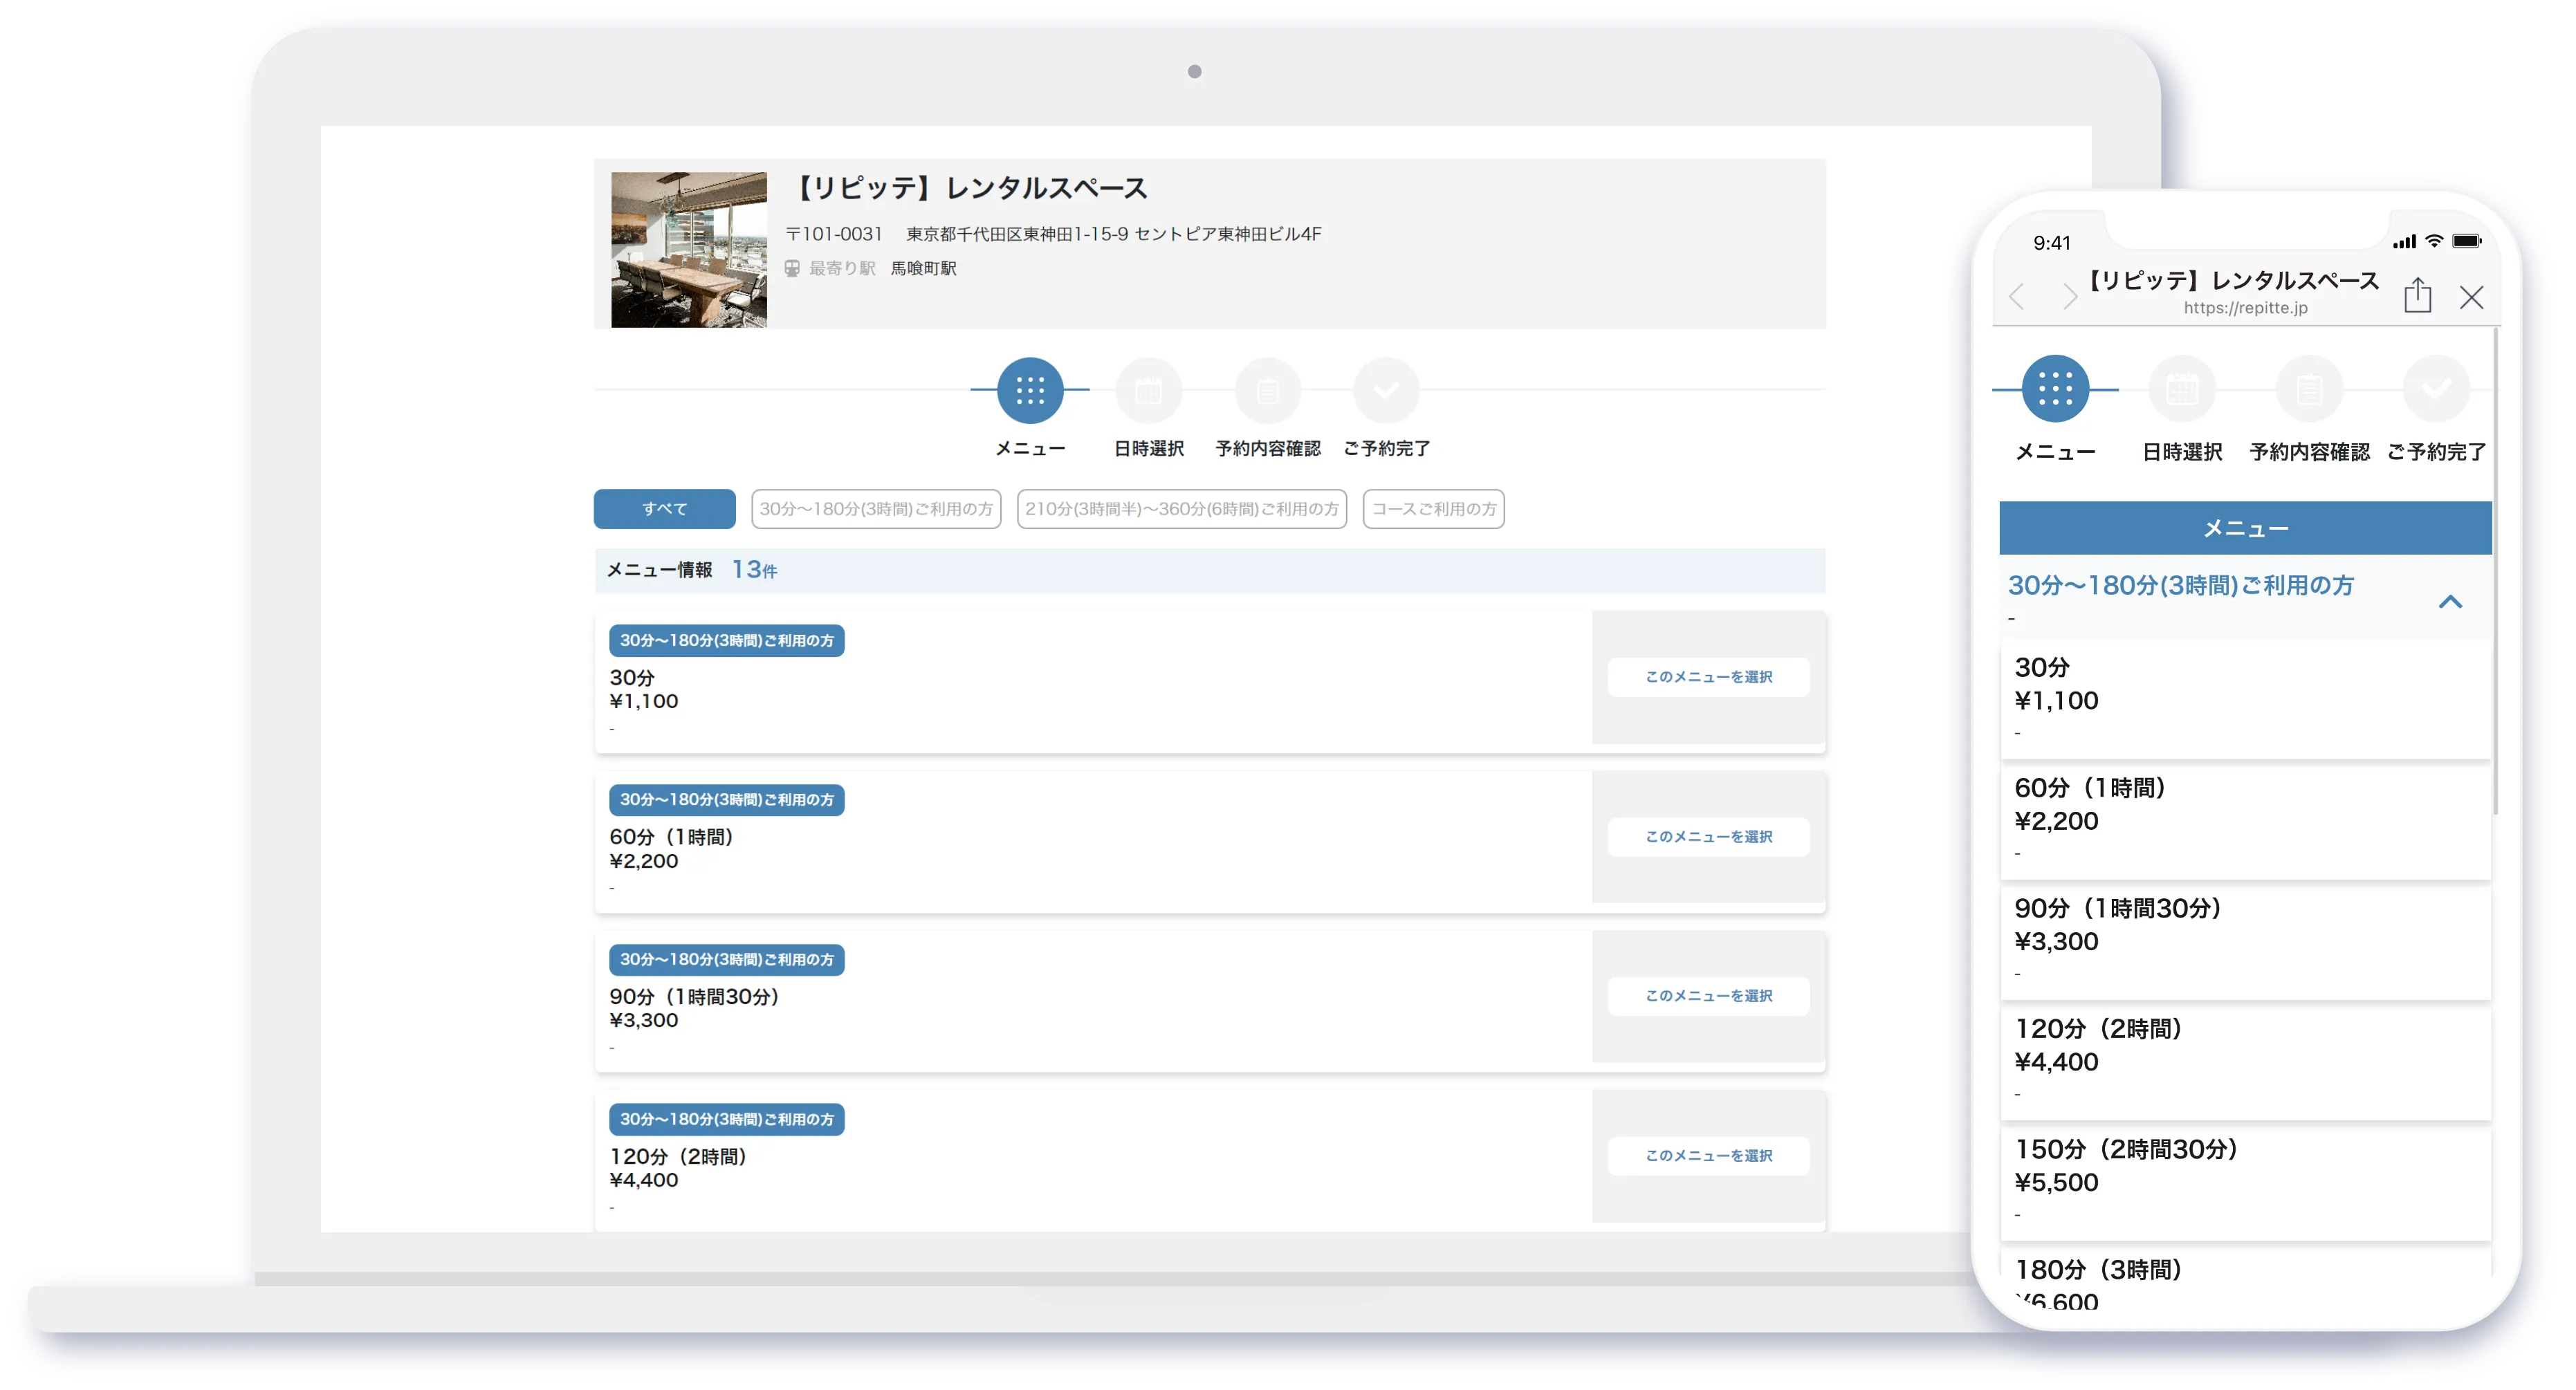Select the すべて filter tab
The width and height of the screenshot is (2576, 1390).
click(664, 509)
